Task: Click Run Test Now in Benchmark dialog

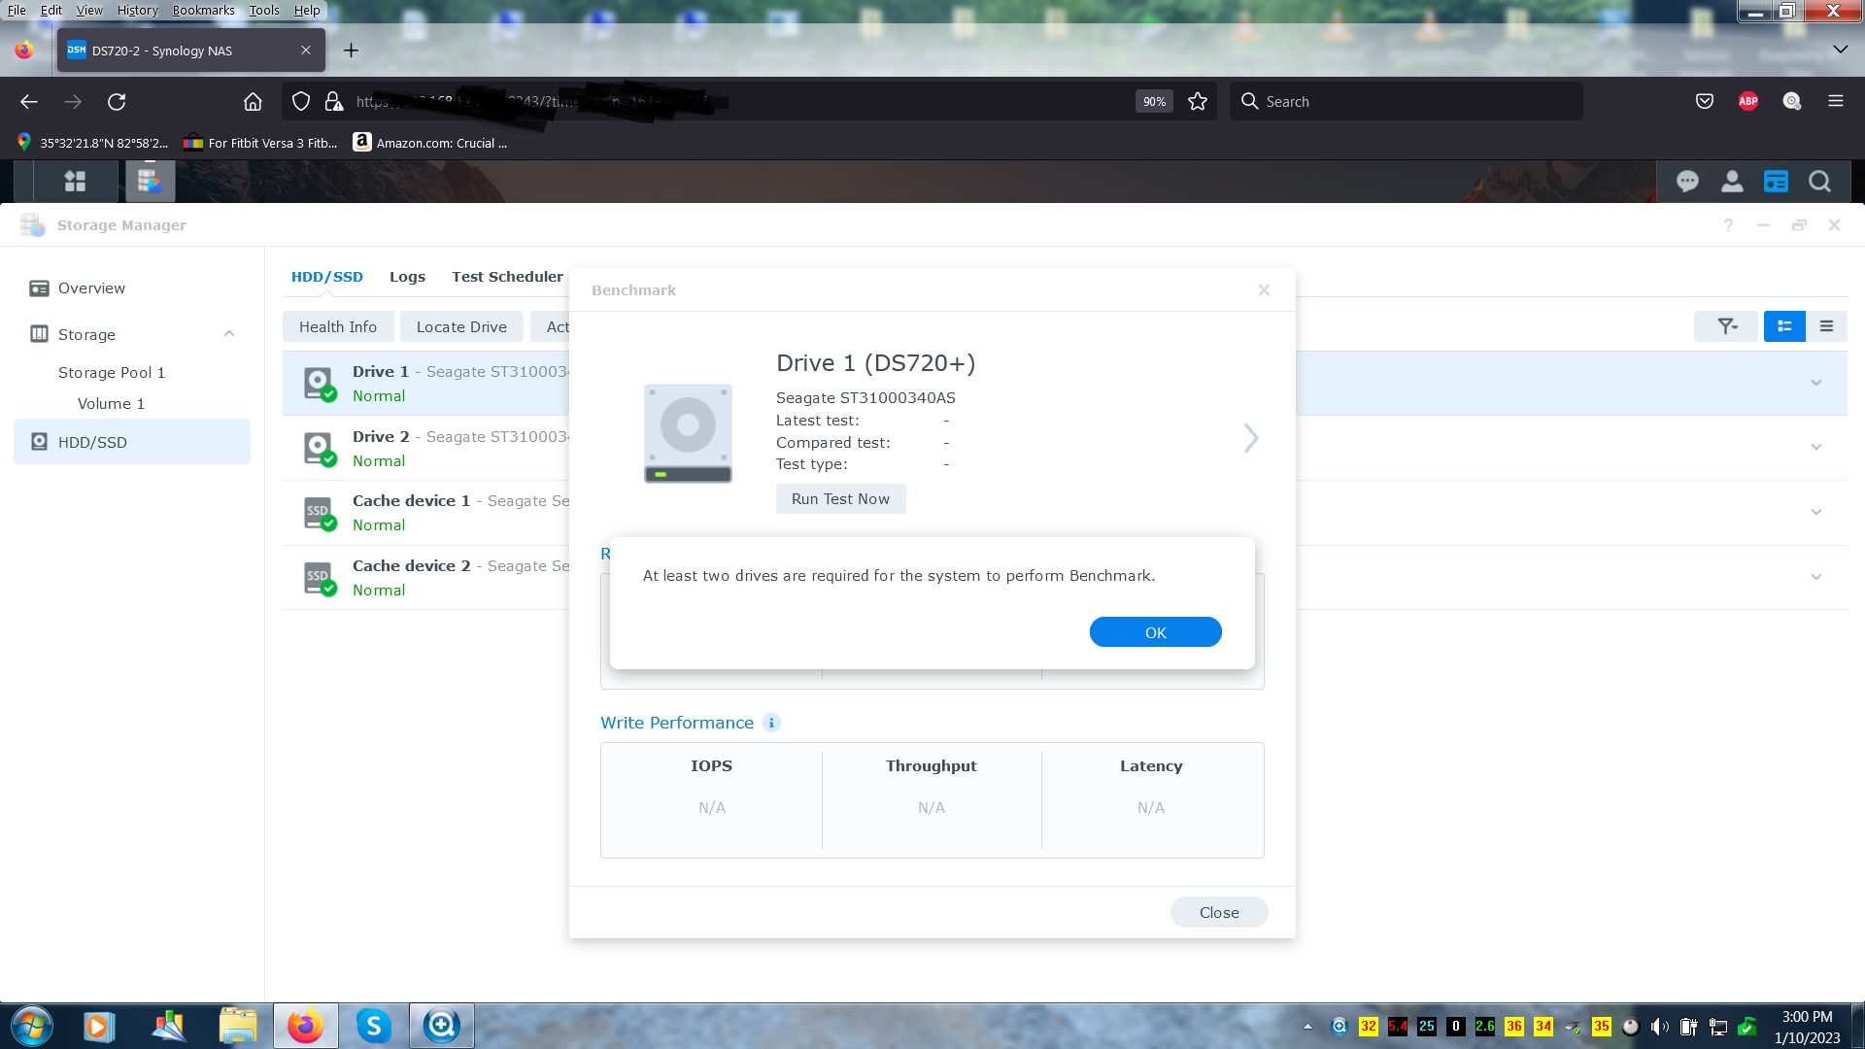Action: coord(840,498)
